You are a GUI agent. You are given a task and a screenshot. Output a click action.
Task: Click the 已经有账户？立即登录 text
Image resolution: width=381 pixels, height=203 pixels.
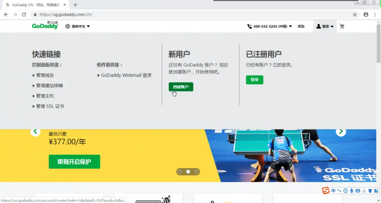270,65
